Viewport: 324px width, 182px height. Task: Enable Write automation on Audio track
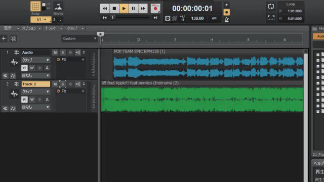pyautogui.click(x=32, y=68)
